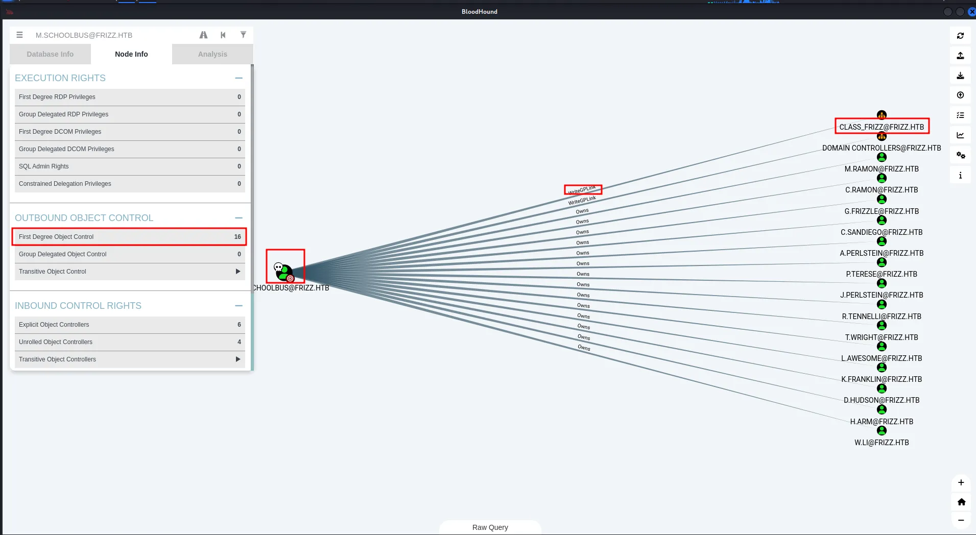Viewport: 976px width, 535px height.
Task: Click the Group Delegated Object Control row
Action: (x=130, y=254)
